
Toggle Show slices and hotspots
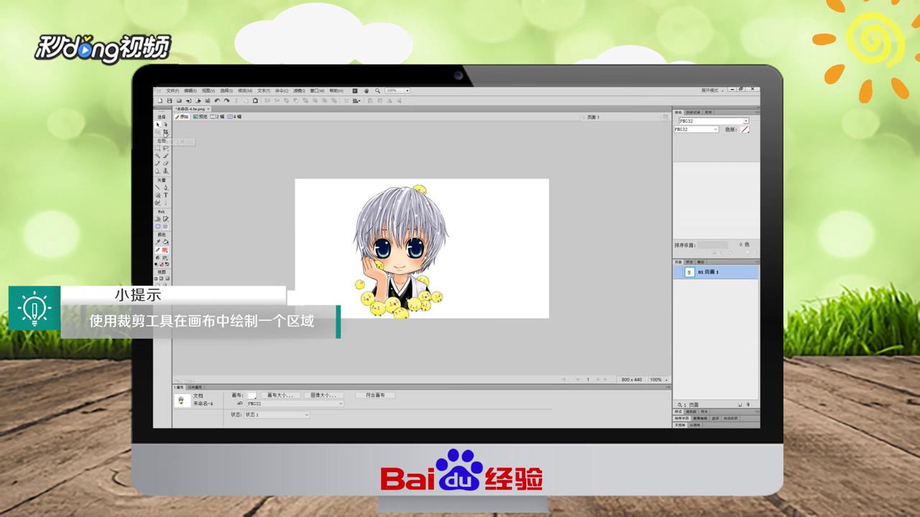166,226
